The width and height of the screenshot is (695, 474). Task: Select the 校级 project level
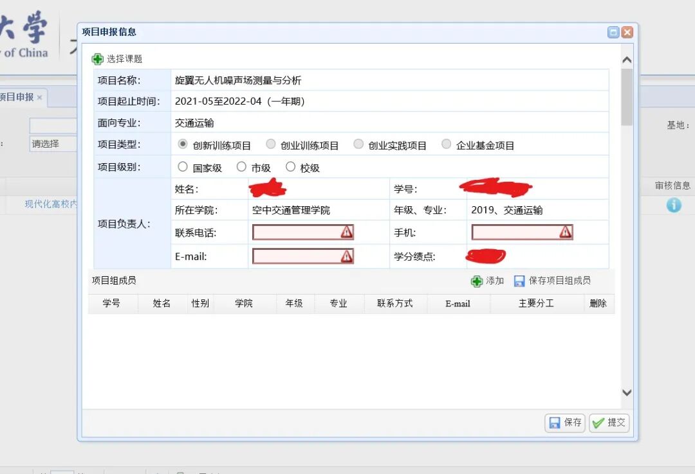[291, 166]
